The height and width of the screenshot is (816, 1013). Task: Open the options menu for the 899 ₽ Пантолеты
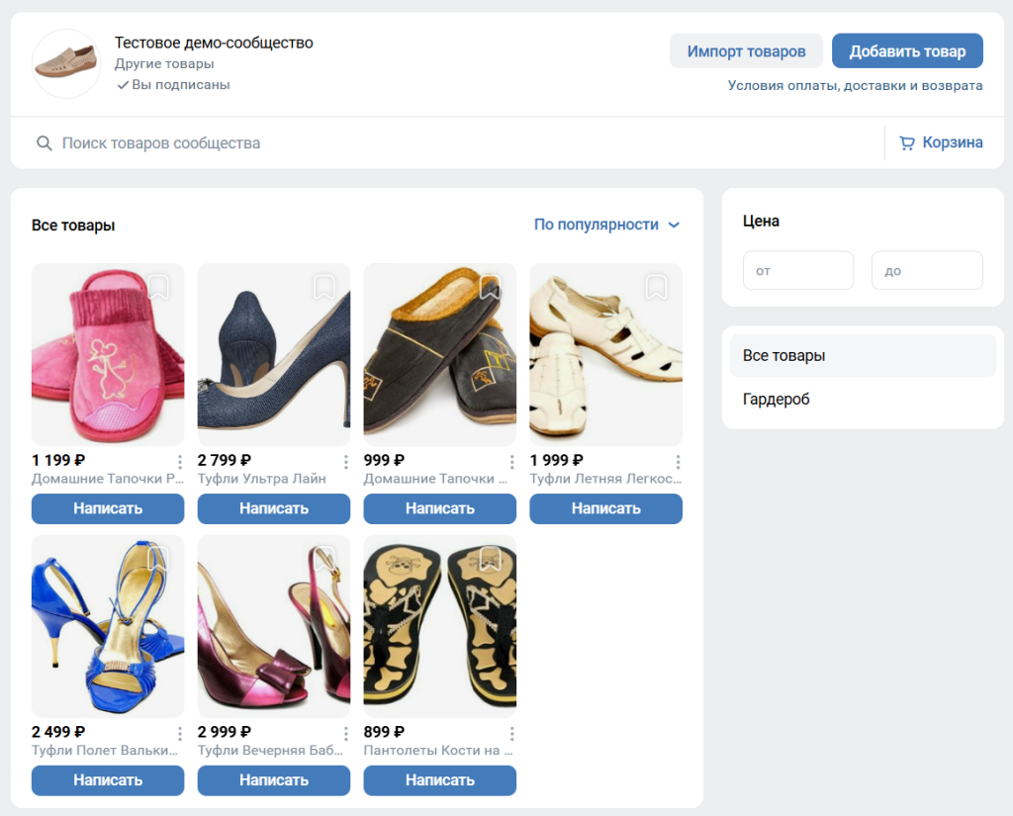point(512,734)
